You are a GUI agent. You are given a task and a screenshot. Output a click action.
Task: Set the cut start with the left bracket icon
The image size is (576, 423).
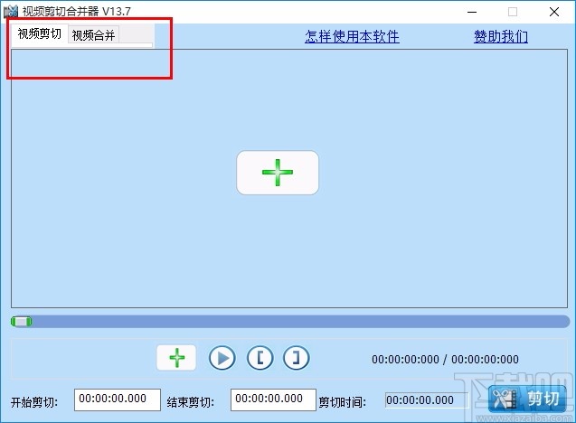[260, 358]
